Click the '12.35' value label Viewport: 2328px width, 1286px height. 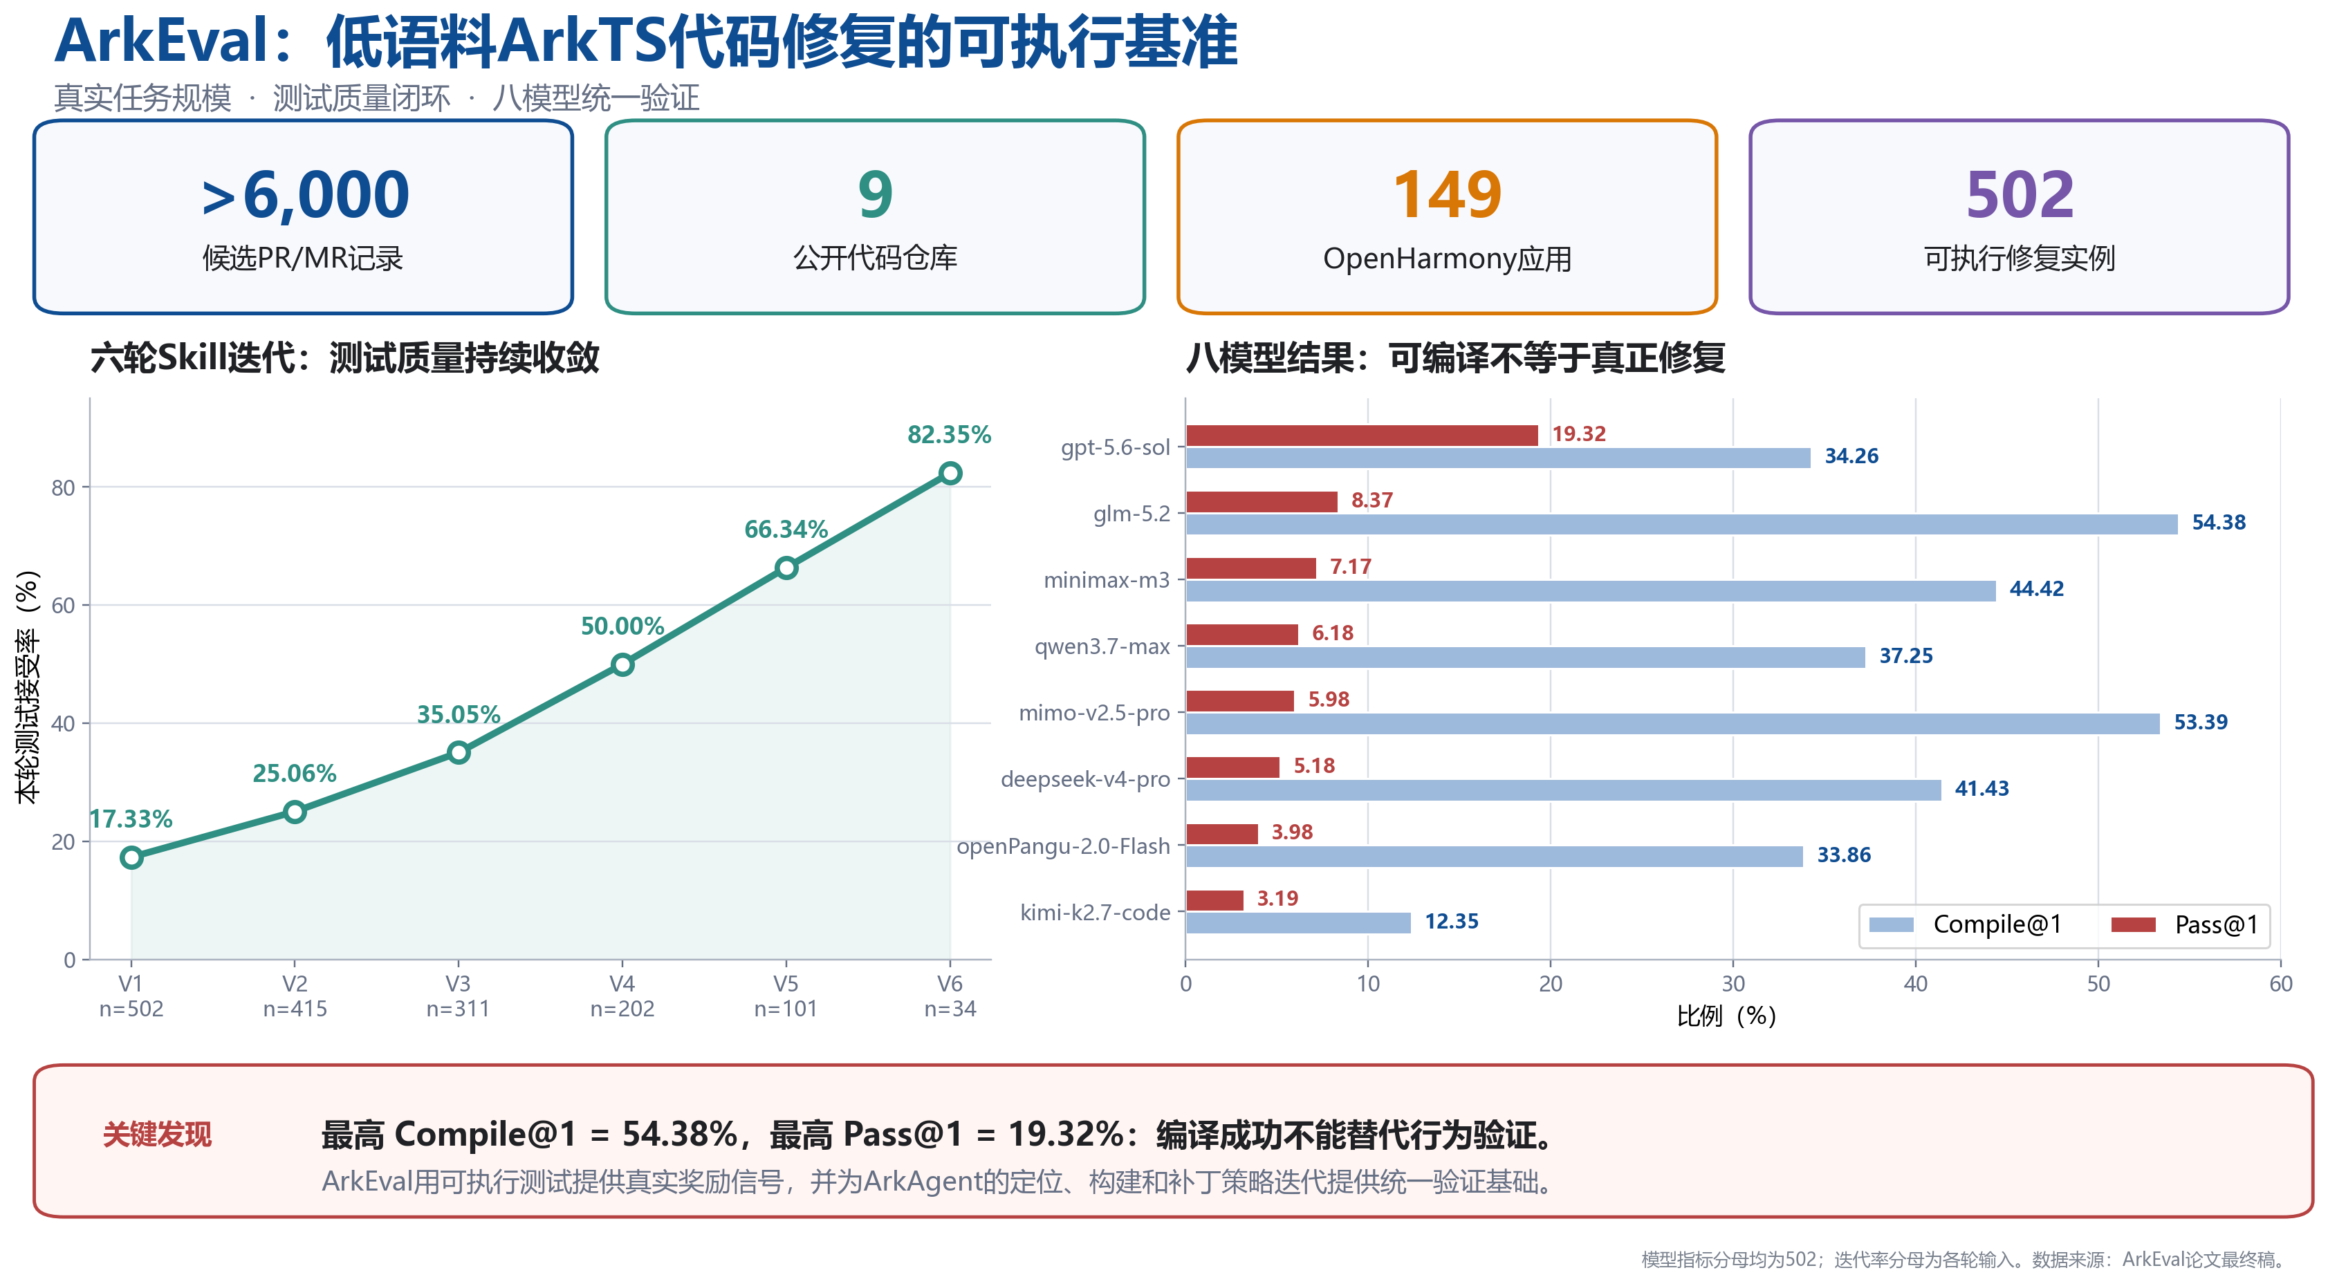[x=1452, y=921]
